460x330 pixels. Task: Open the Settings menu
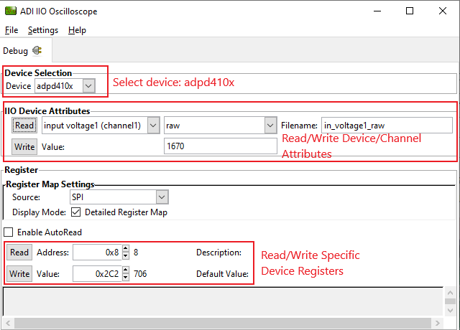43,30
